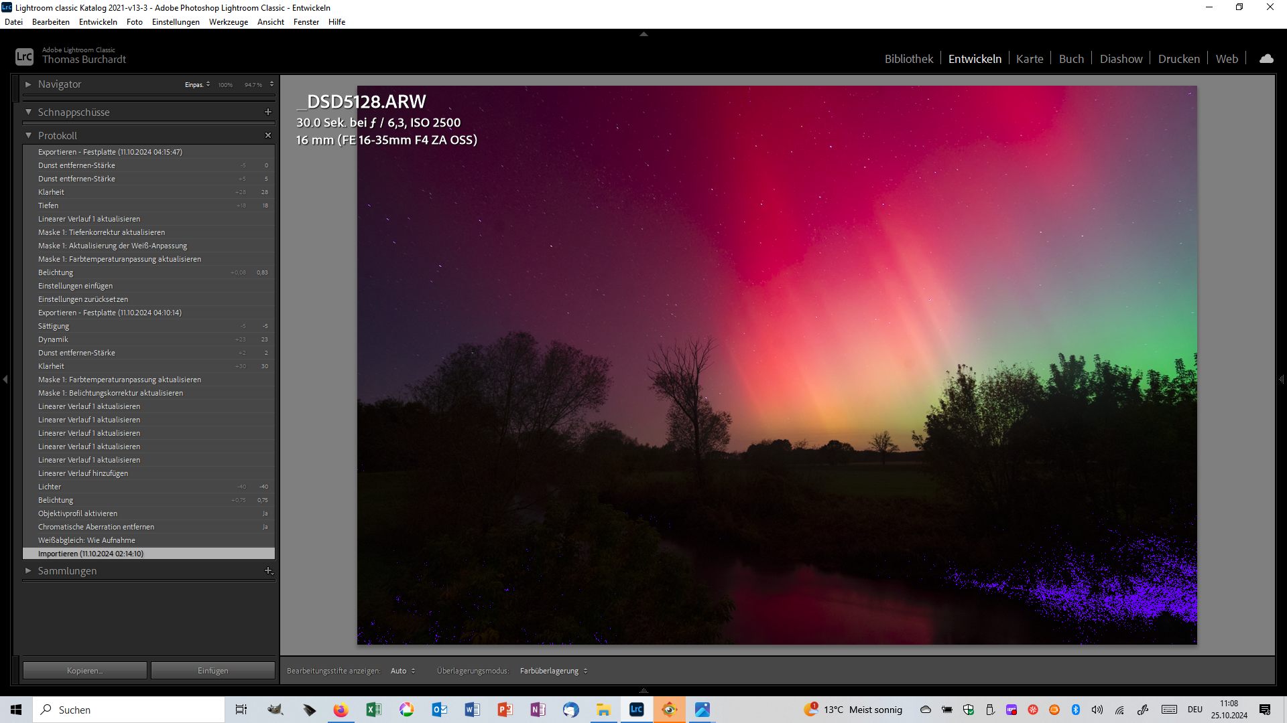The width and height of the screenshot is (1287, 723).
Task: Add a new collection in Sammlungen
Action: pos(268,570)
